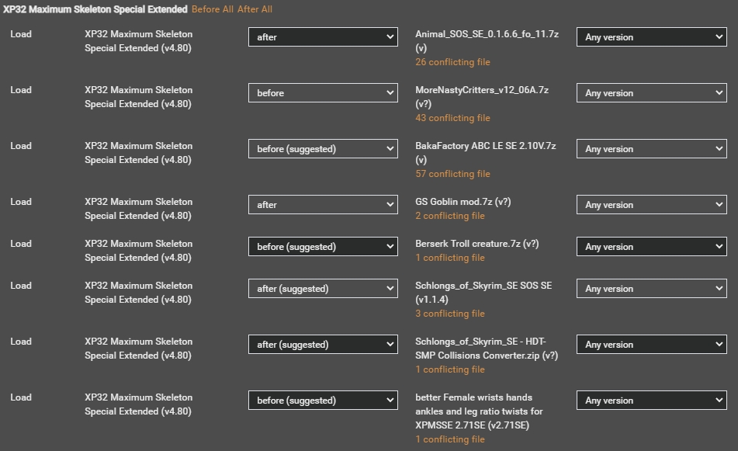Open version dropdown for Animal_SOS_SE row

651,37
